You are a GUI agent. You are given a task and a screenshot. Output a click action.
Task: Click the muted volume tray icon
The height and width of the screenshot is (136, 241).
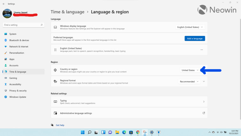pyautogui.click(x=221, y=132)
